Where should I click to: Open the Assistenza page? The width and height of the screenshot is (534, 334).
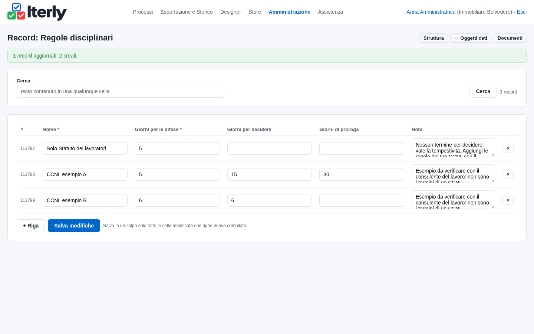tap(330, 12)
